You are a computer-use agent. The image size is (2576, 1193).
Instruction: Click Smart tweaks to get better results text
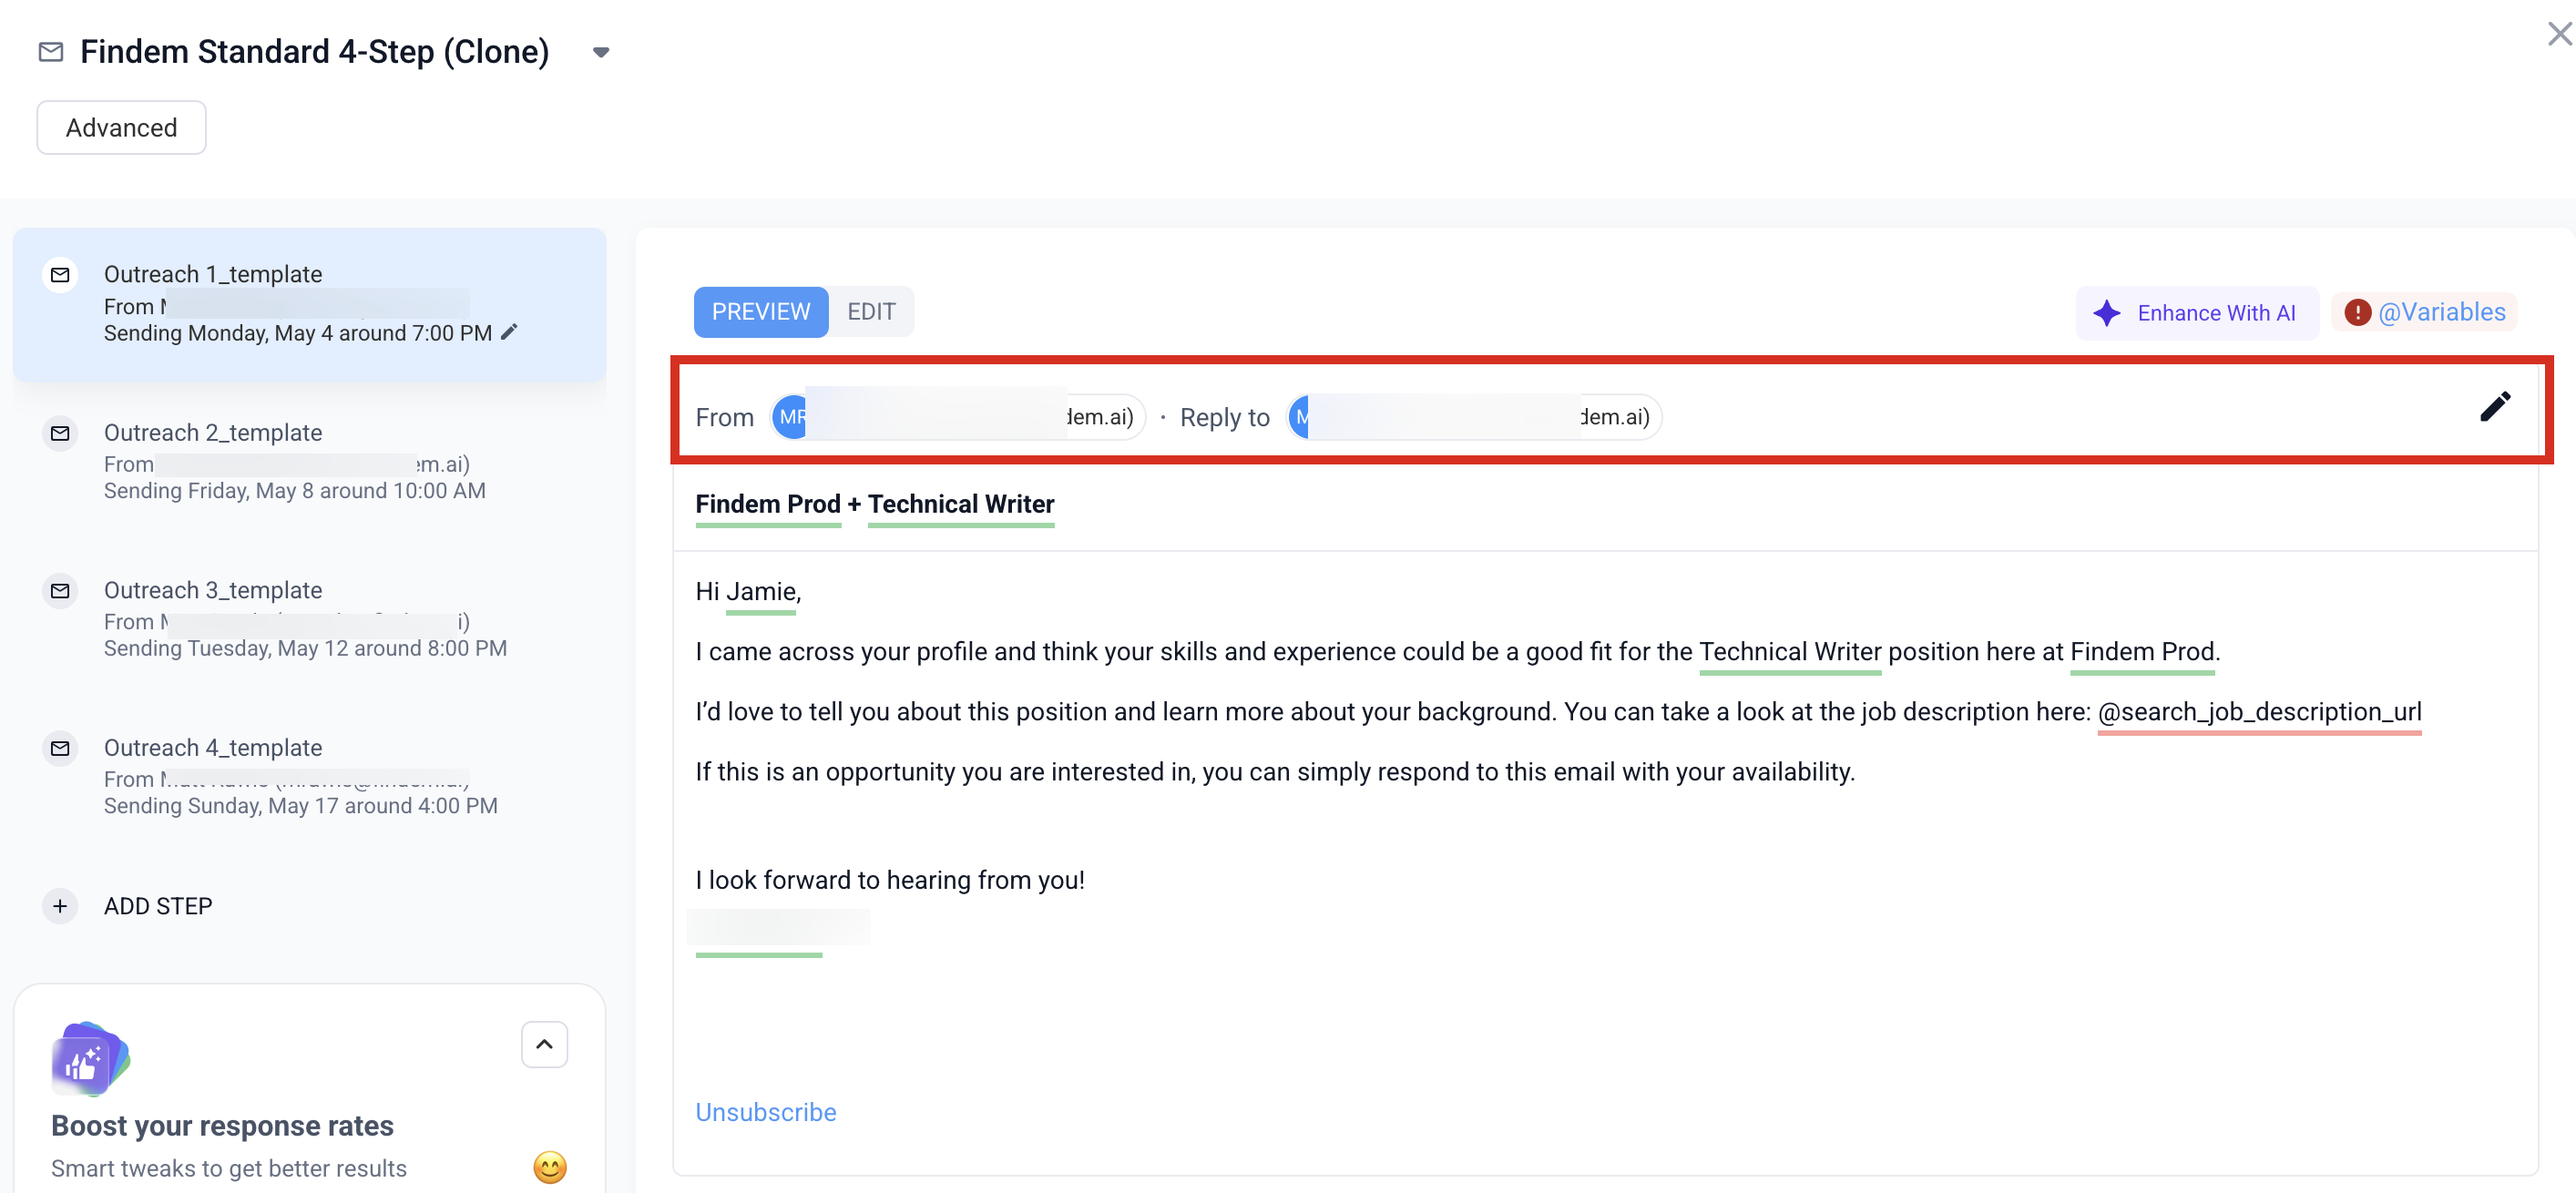tap(229, 1168)
